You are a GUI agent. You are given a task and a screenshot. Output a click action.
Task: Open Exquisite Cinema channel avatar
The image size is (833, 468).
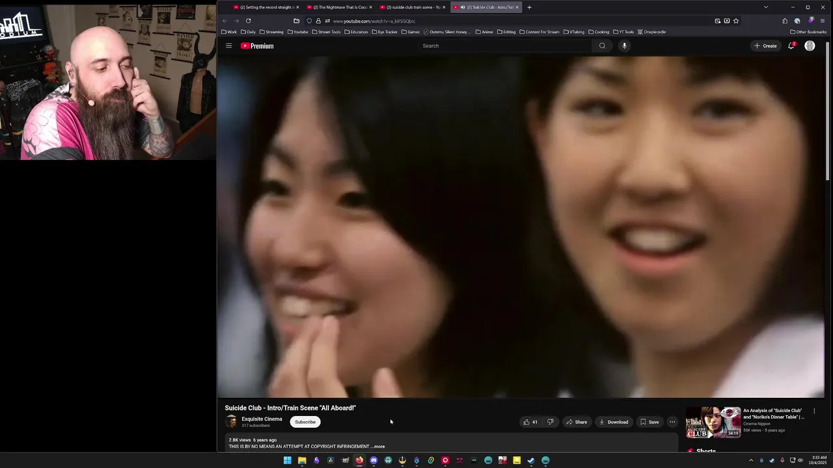click(231, 422)
